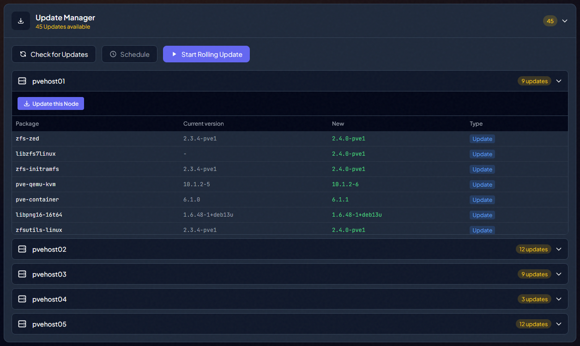580x346 pixels.
Task: Expand the pvehost04 updates list
Action: click(x=559, y=299)
